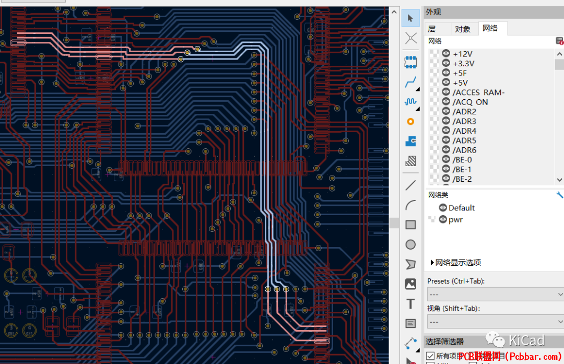Hide the /BE-1 net
This screenshot has height=364, width=564.
click(446, 169)
